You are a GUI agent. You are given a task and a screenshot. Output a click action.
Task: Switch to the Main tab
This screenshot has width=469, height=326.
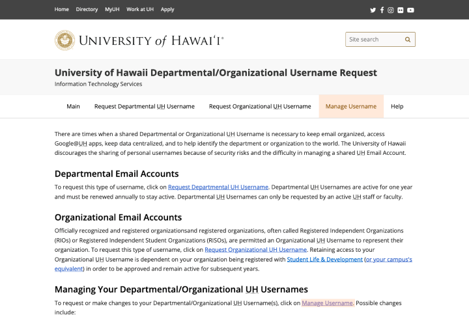coord(73,106)
